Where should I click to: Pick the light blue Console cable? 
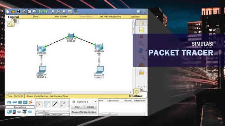[47, 104]
